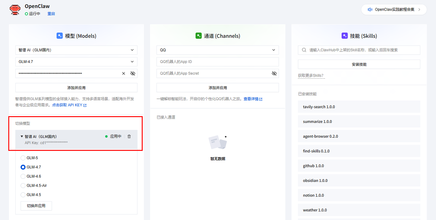
Task: Click the green sparkle icon beside 通道 (Channels)
Action: coord(199,36)
